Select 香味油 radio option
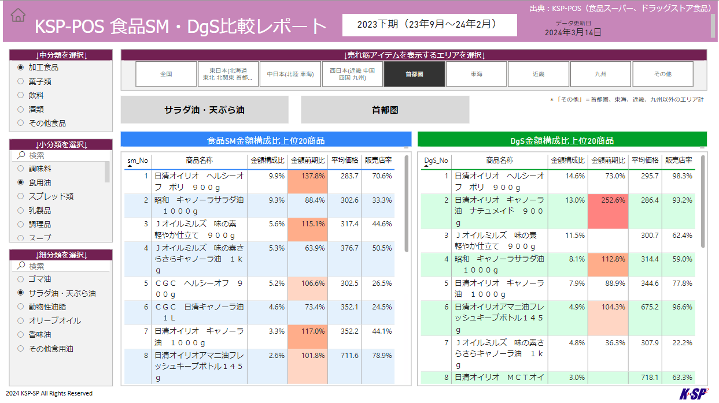 tap(21, 334)
